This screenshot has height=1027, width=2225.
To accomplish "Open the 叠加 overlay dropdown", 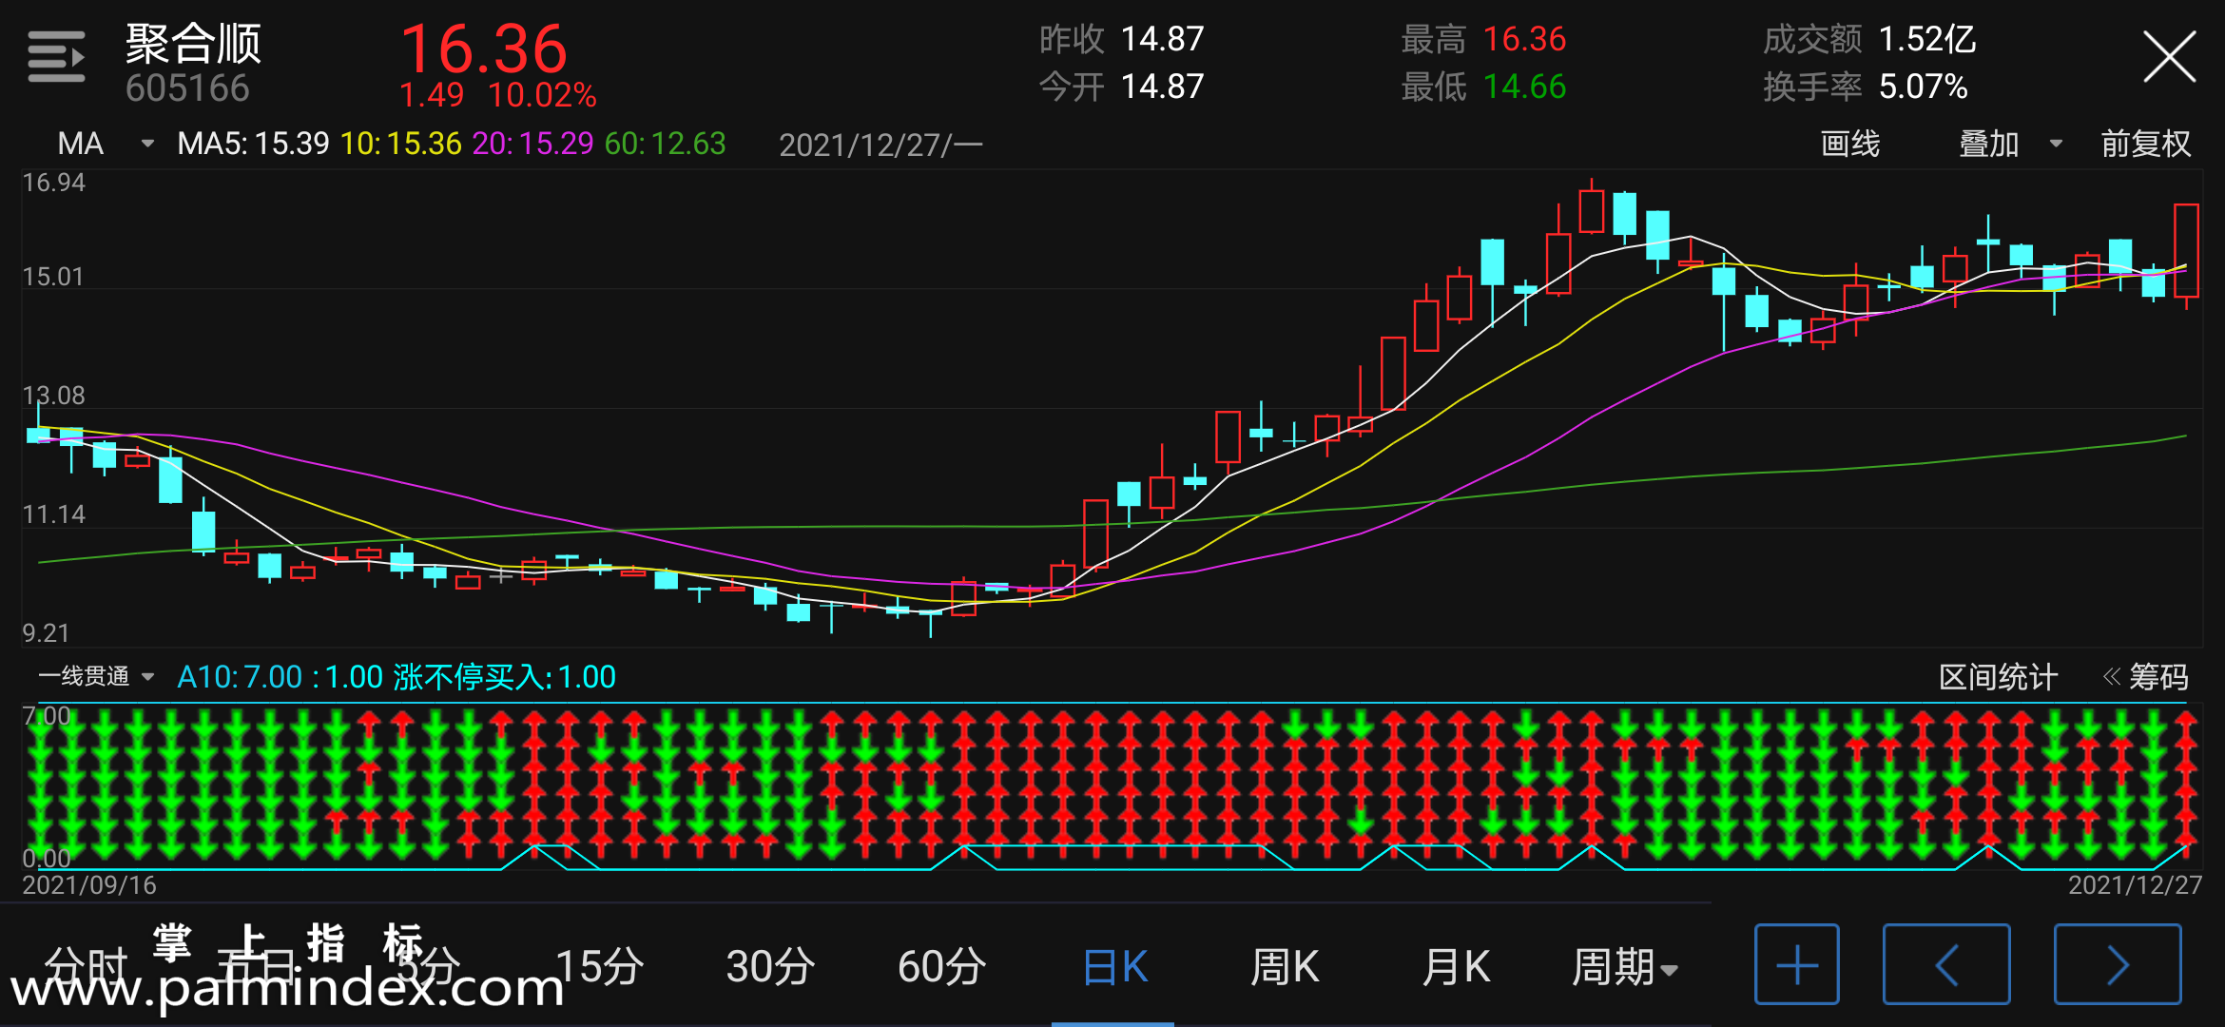I will coord(2010,144).
